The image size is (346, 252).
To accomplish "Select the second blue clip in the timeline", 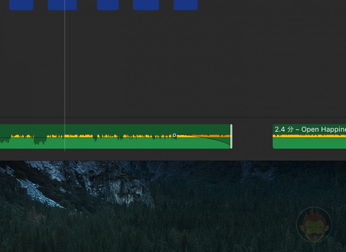I will pyautogui.click(x=62, y=4).
